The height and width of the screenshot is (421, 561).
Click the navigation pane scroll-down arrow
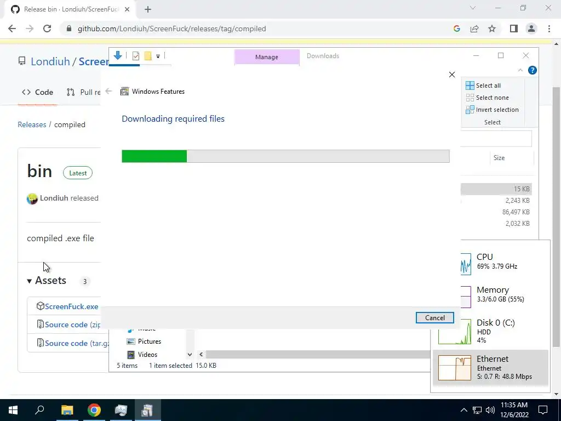(190, 355)
